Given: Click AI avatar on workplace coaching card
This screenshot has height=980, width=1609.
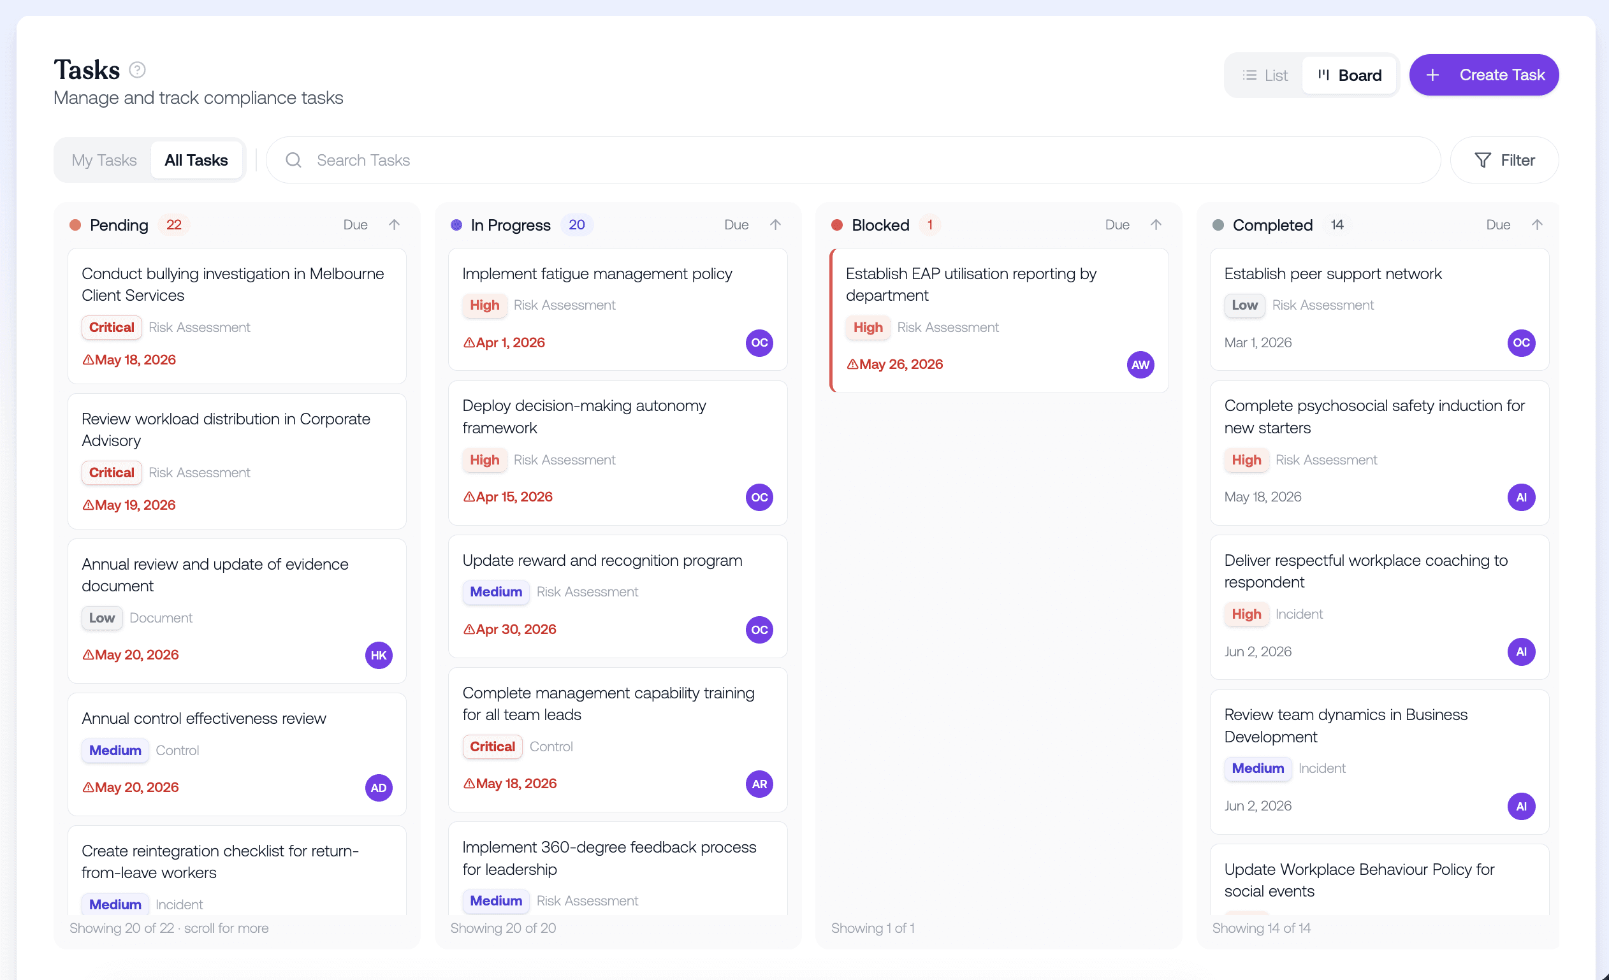Looking at the screenshot, I should 1522,652.
